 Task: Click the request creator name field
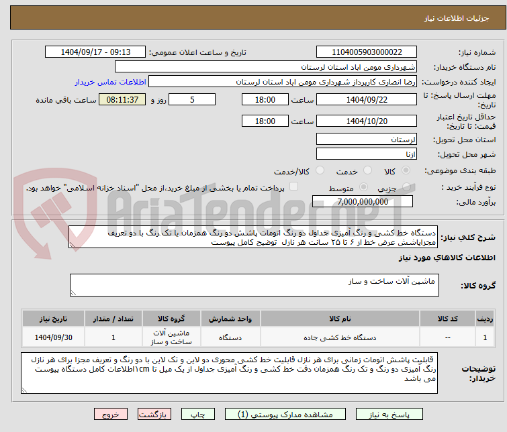point(283,82)
